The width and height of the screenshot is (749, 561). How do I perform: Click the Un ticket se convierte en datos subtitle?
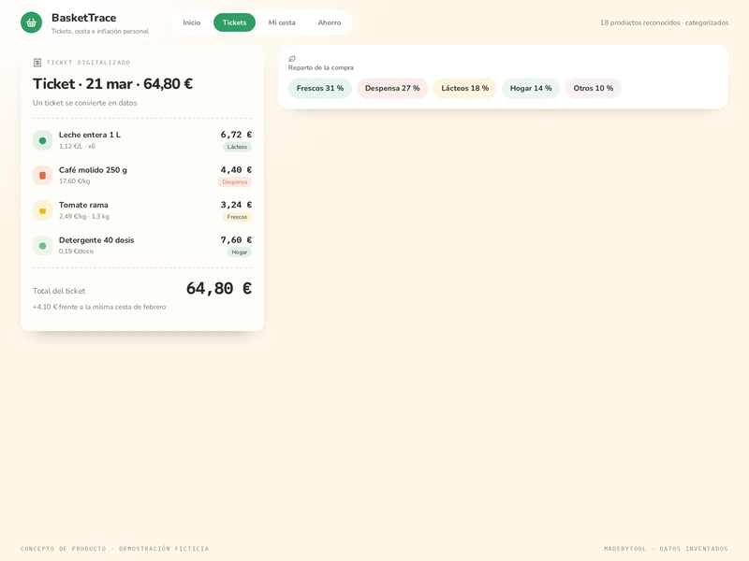(85, 103)
